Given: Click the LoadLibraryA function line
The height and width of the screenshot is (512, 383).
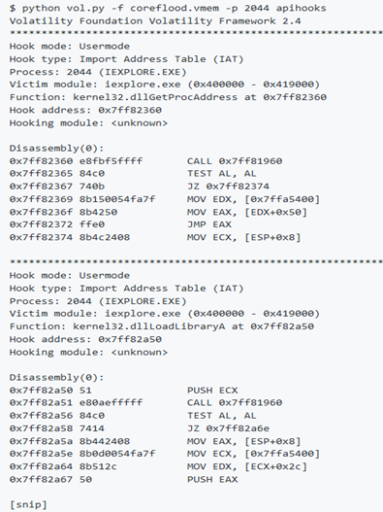Looking at the screenshot, I should tap(162, 326).
